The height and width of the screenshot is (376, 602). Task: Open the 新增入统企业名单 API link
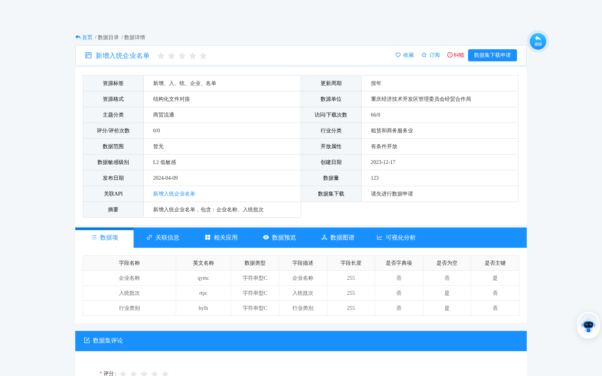174,194
